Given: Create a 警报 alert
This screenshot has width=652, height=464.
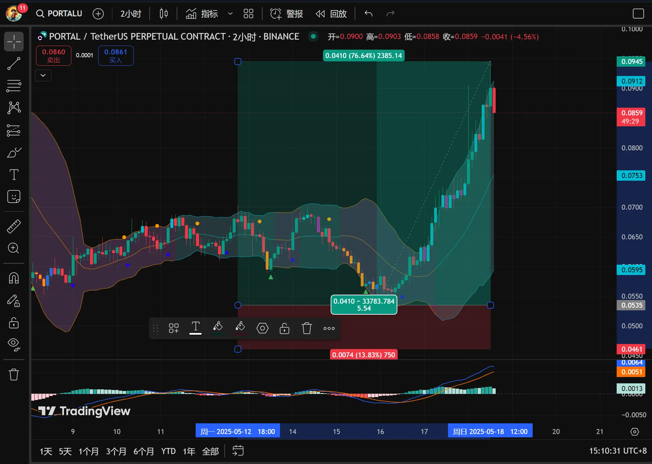Looking at the screenshot, I should [x=286, y=14].
